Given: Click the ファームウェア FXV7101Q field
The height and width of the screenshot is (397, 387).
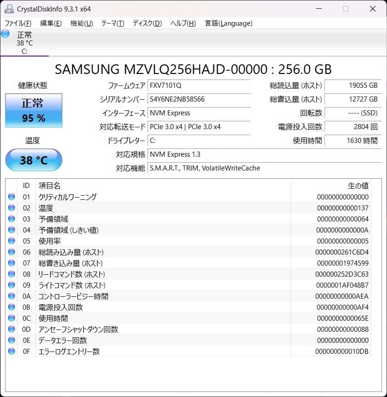Looking at the screenshot, I should click(x=199, y=85).
